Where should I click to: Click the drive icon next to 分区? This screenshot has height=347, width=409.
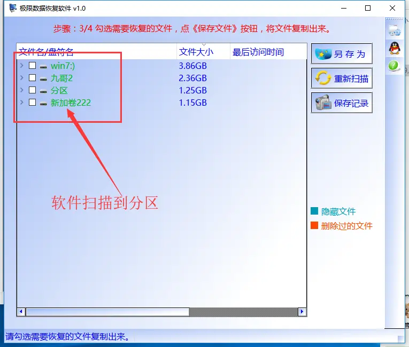pyautogui.click(x=43, y=91)
